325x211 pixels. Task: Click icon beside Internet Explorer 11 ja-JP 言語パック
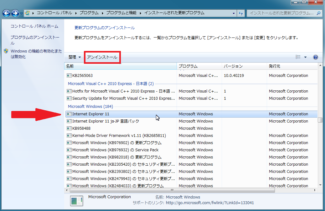pyautogui.click(x=69, y=121)
